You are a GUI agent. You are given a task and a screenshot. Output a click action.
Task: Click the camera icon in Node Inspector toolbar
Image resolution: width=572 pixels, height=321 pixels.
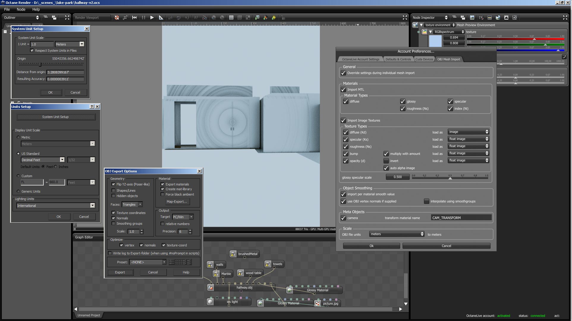[481, 18]
